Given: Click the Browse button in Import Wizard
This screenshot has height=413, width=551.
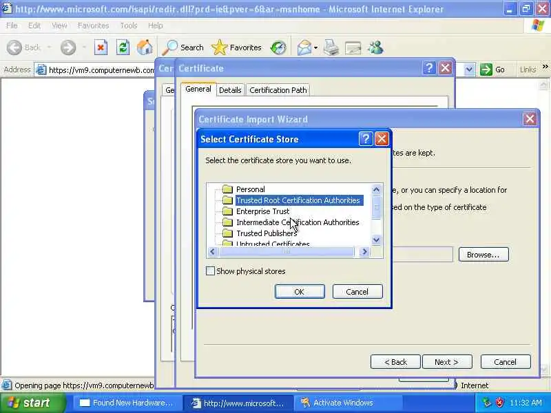Looking at the screenshot, I should point(484,254).
